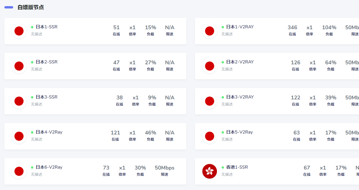Select the 日本6-V2Ray node card
The image size is (359, 190).
pyautogui.click(x=95, y=171)
